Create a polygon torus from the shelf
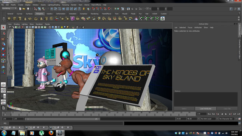This screenshot has width=242, height=136. coord(36,19)
